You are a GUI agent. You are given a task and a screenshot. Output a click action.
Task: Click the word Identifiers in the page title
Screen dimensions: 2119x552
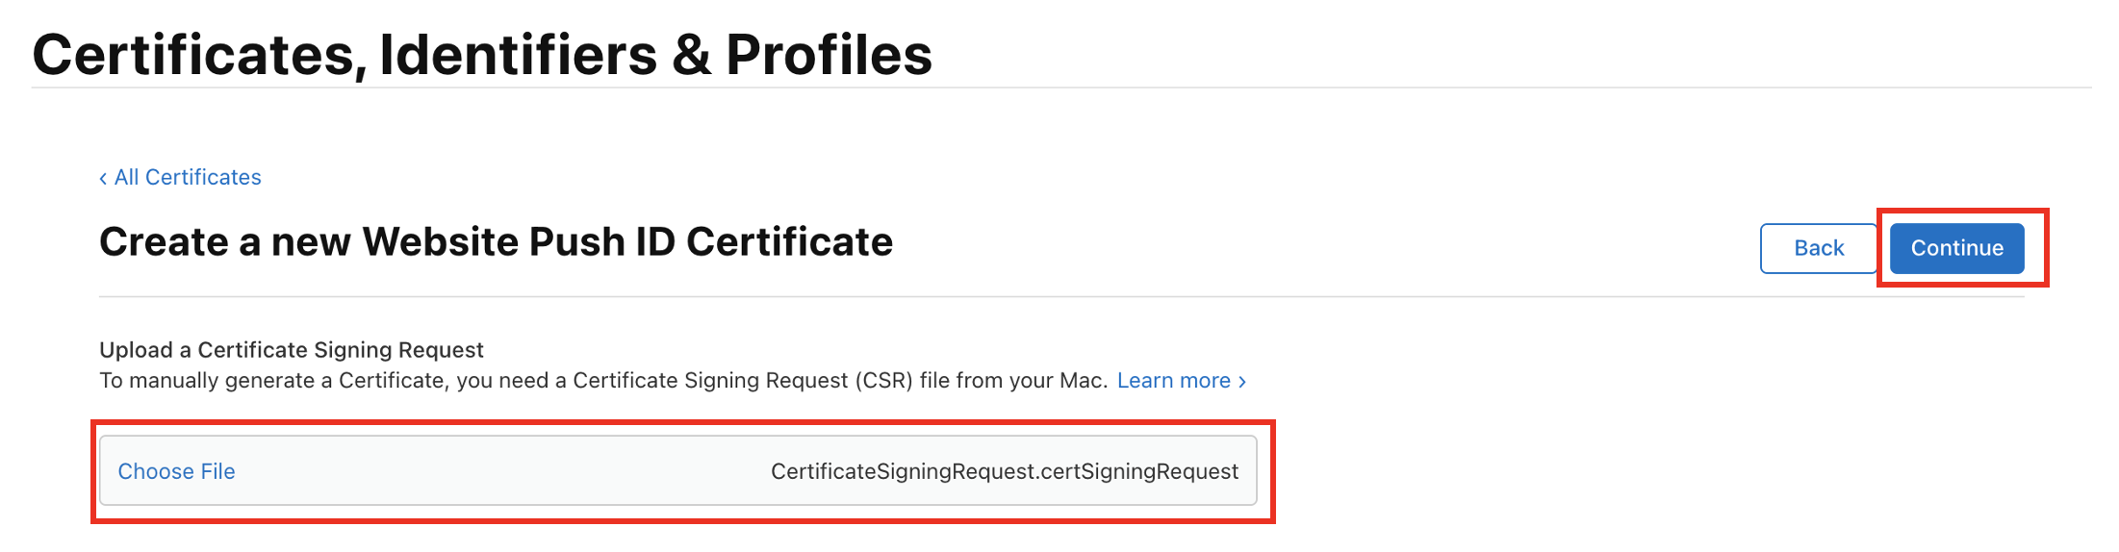click(518, 54)
